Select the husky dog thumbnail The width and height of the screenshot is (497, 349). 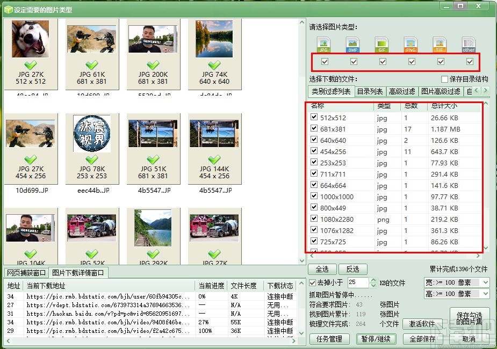click(x=31, y=39)
